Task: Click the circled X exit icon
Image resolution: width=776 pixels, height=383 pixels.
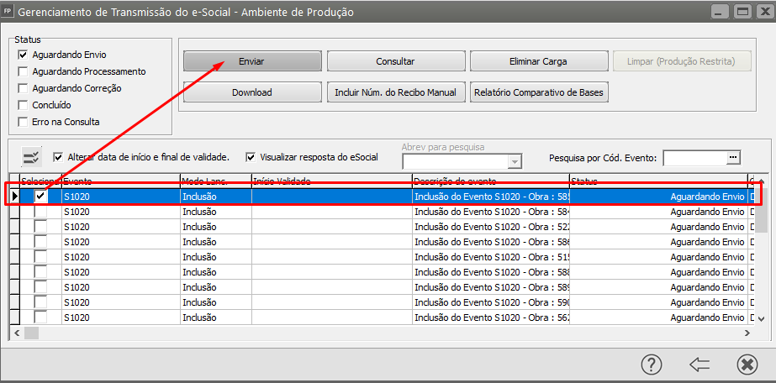Action: (x=747, y=365)
